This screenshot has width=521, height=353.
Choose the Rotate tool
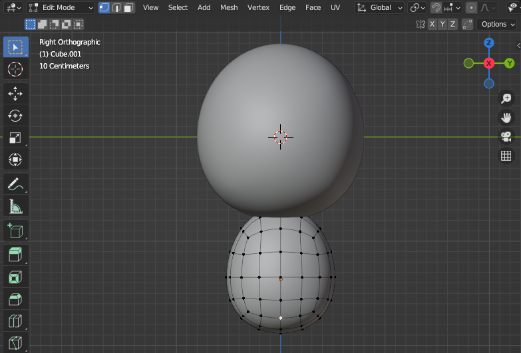click(15, 116)
